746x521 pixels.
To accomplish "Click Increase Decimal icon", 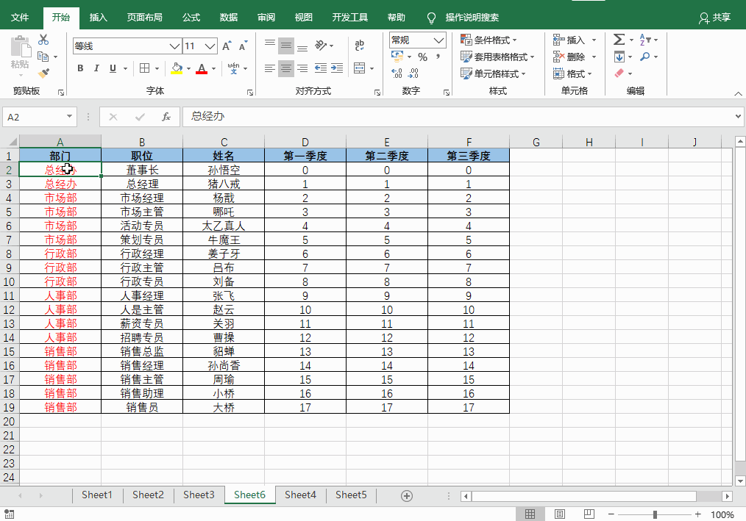I will click(x=397, y=73).
